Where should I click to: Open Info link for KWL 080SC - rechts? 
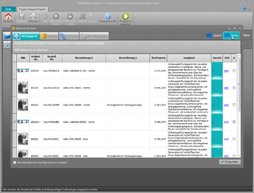point(227,88)
